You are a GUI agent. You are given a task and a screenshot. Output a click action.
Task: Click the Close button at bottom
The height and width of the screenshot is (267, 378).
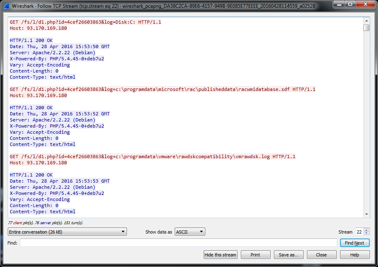[x=321, y=255]
